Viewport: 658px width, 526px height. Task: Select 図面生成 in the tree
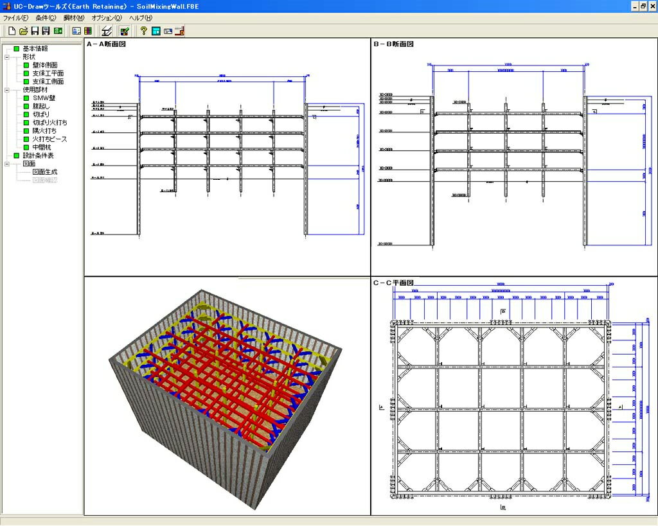pos(45,172)
